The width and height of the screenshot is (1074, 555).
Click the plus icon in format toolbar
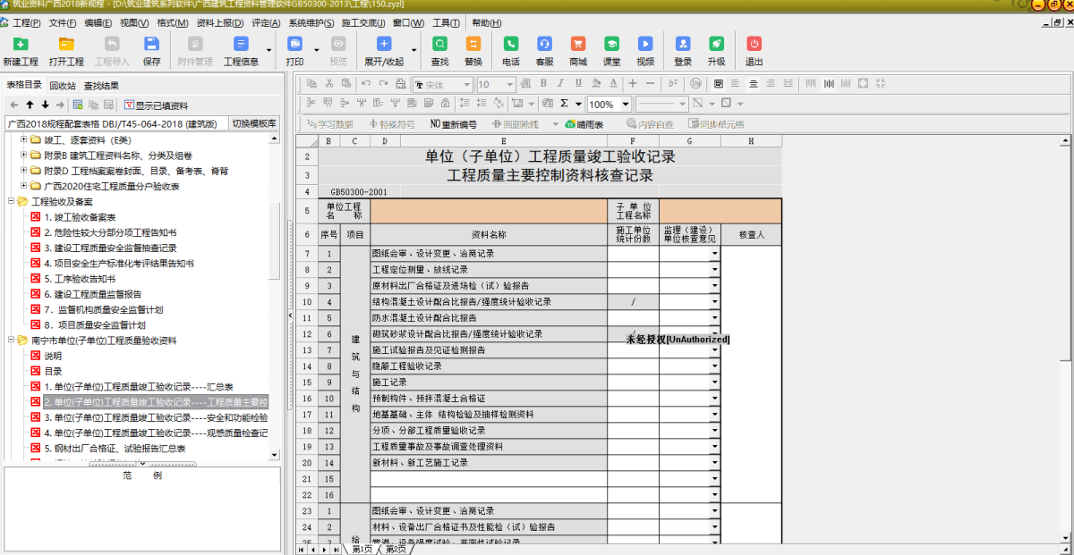[633, 83]
